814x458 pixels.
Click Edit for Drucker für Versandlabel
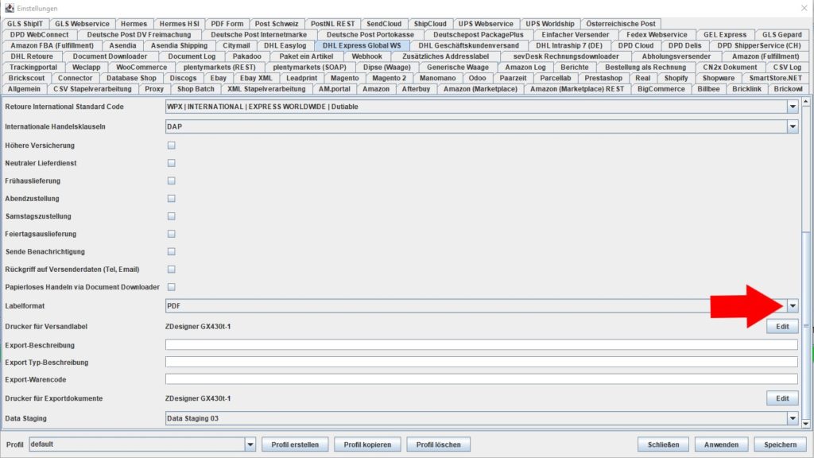click(x=782, y=326)
